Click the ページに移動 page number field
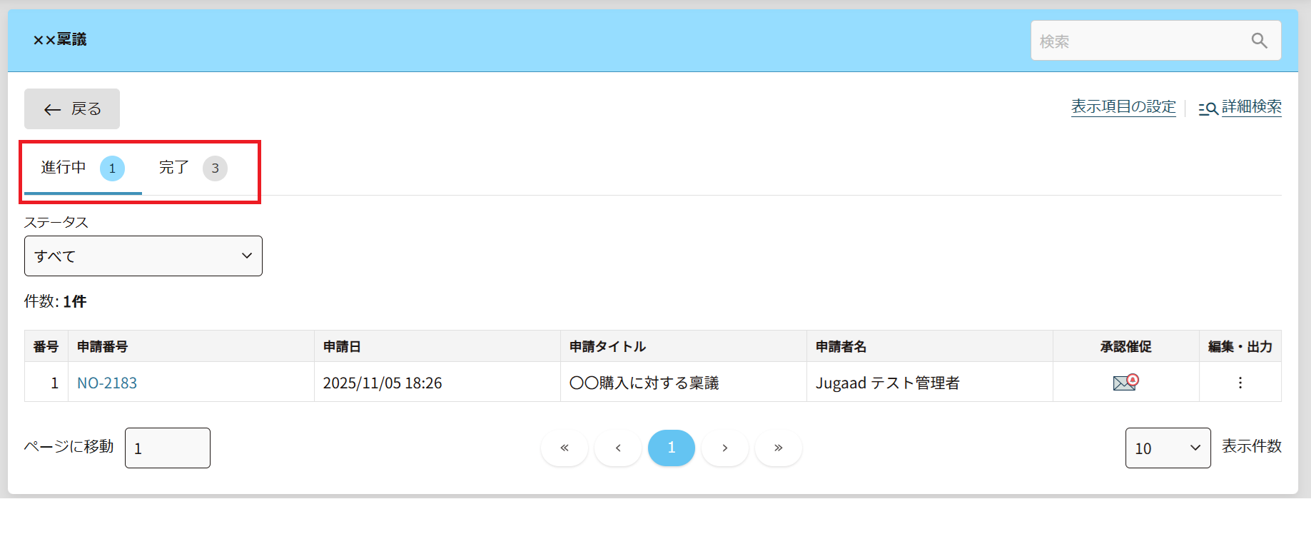Image resolution: width=1311 pixels, height=554 pixels. tap(167, 448)
